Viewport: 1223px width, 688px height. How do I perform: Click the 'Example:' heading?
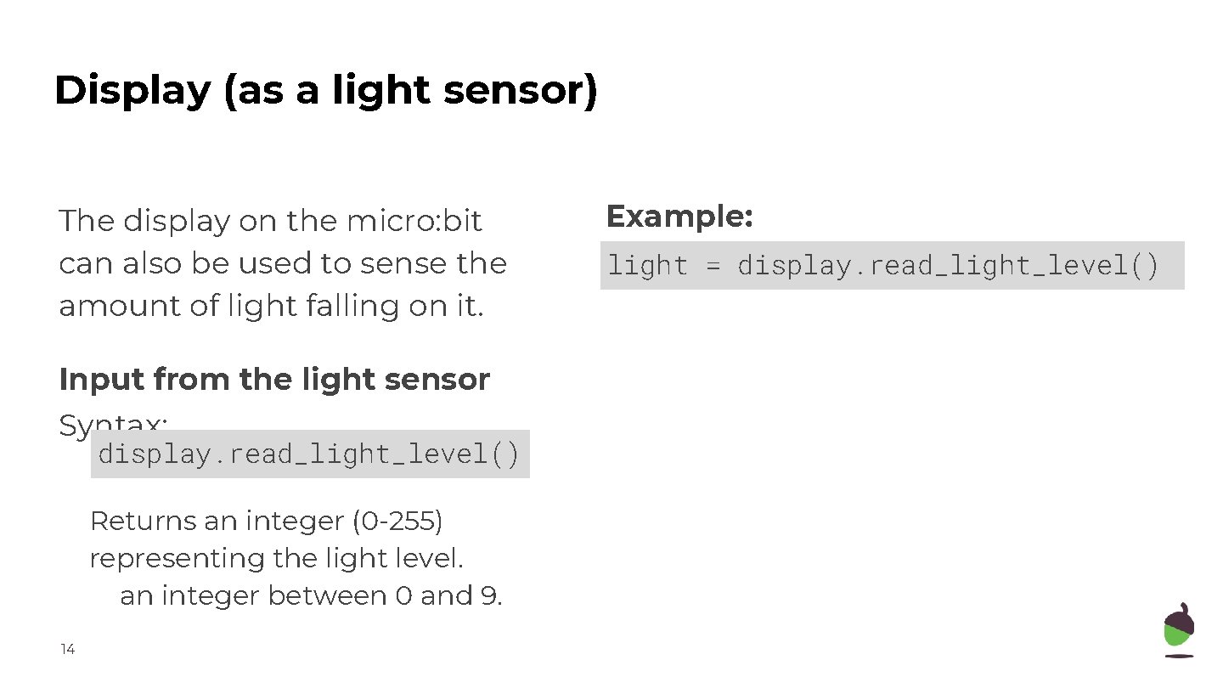679,217
